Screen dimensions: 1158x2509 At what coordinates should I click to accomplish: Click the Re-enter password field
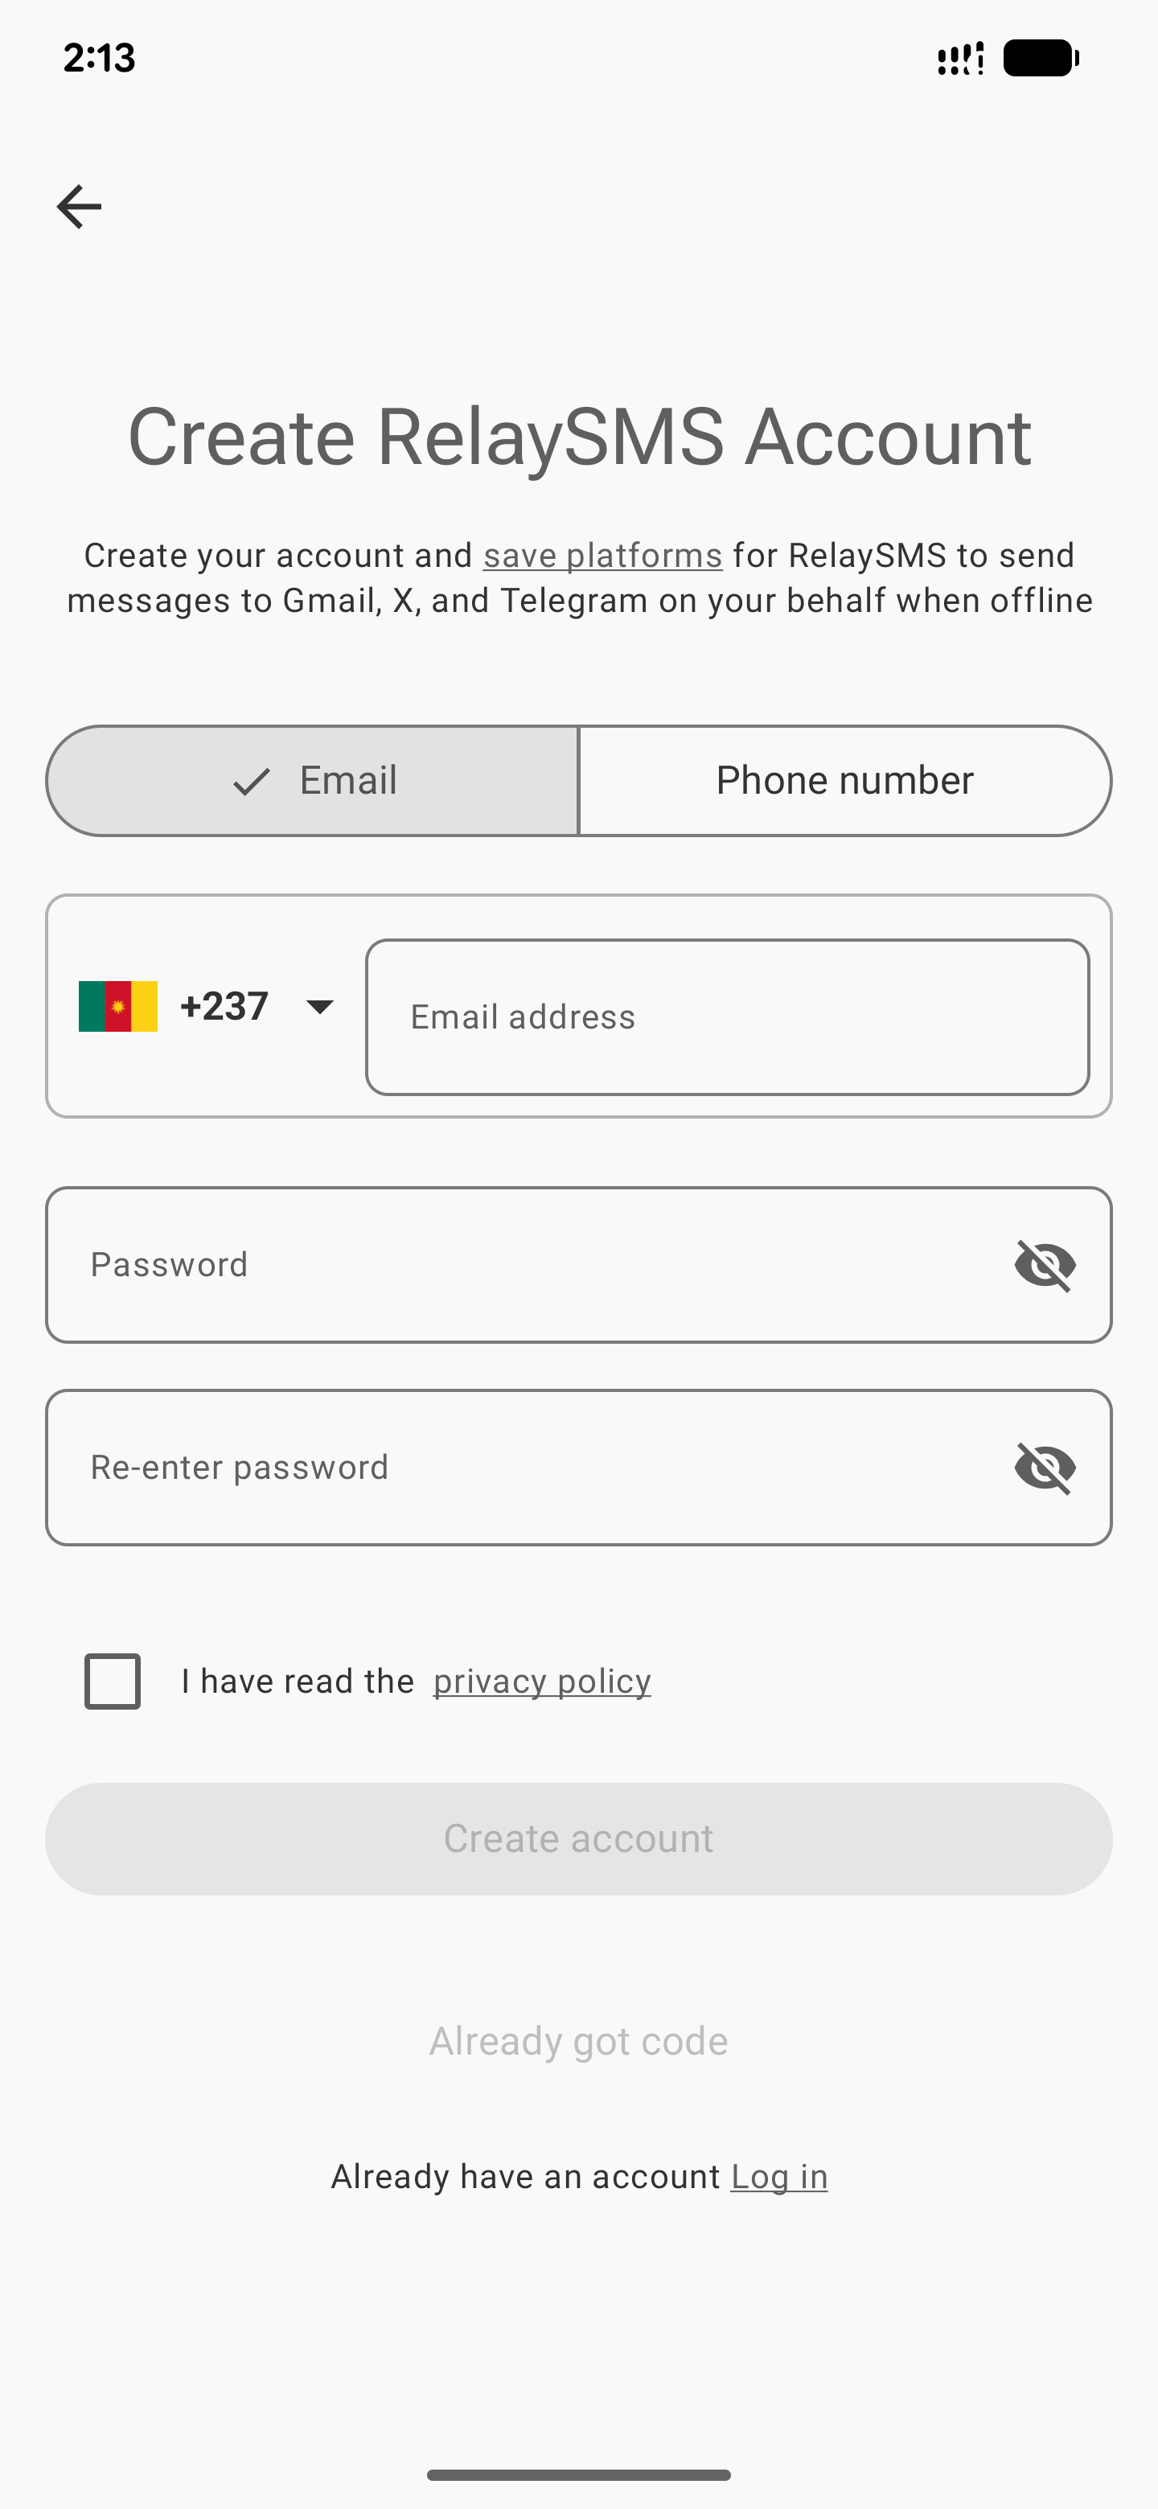coord(526,1468)
